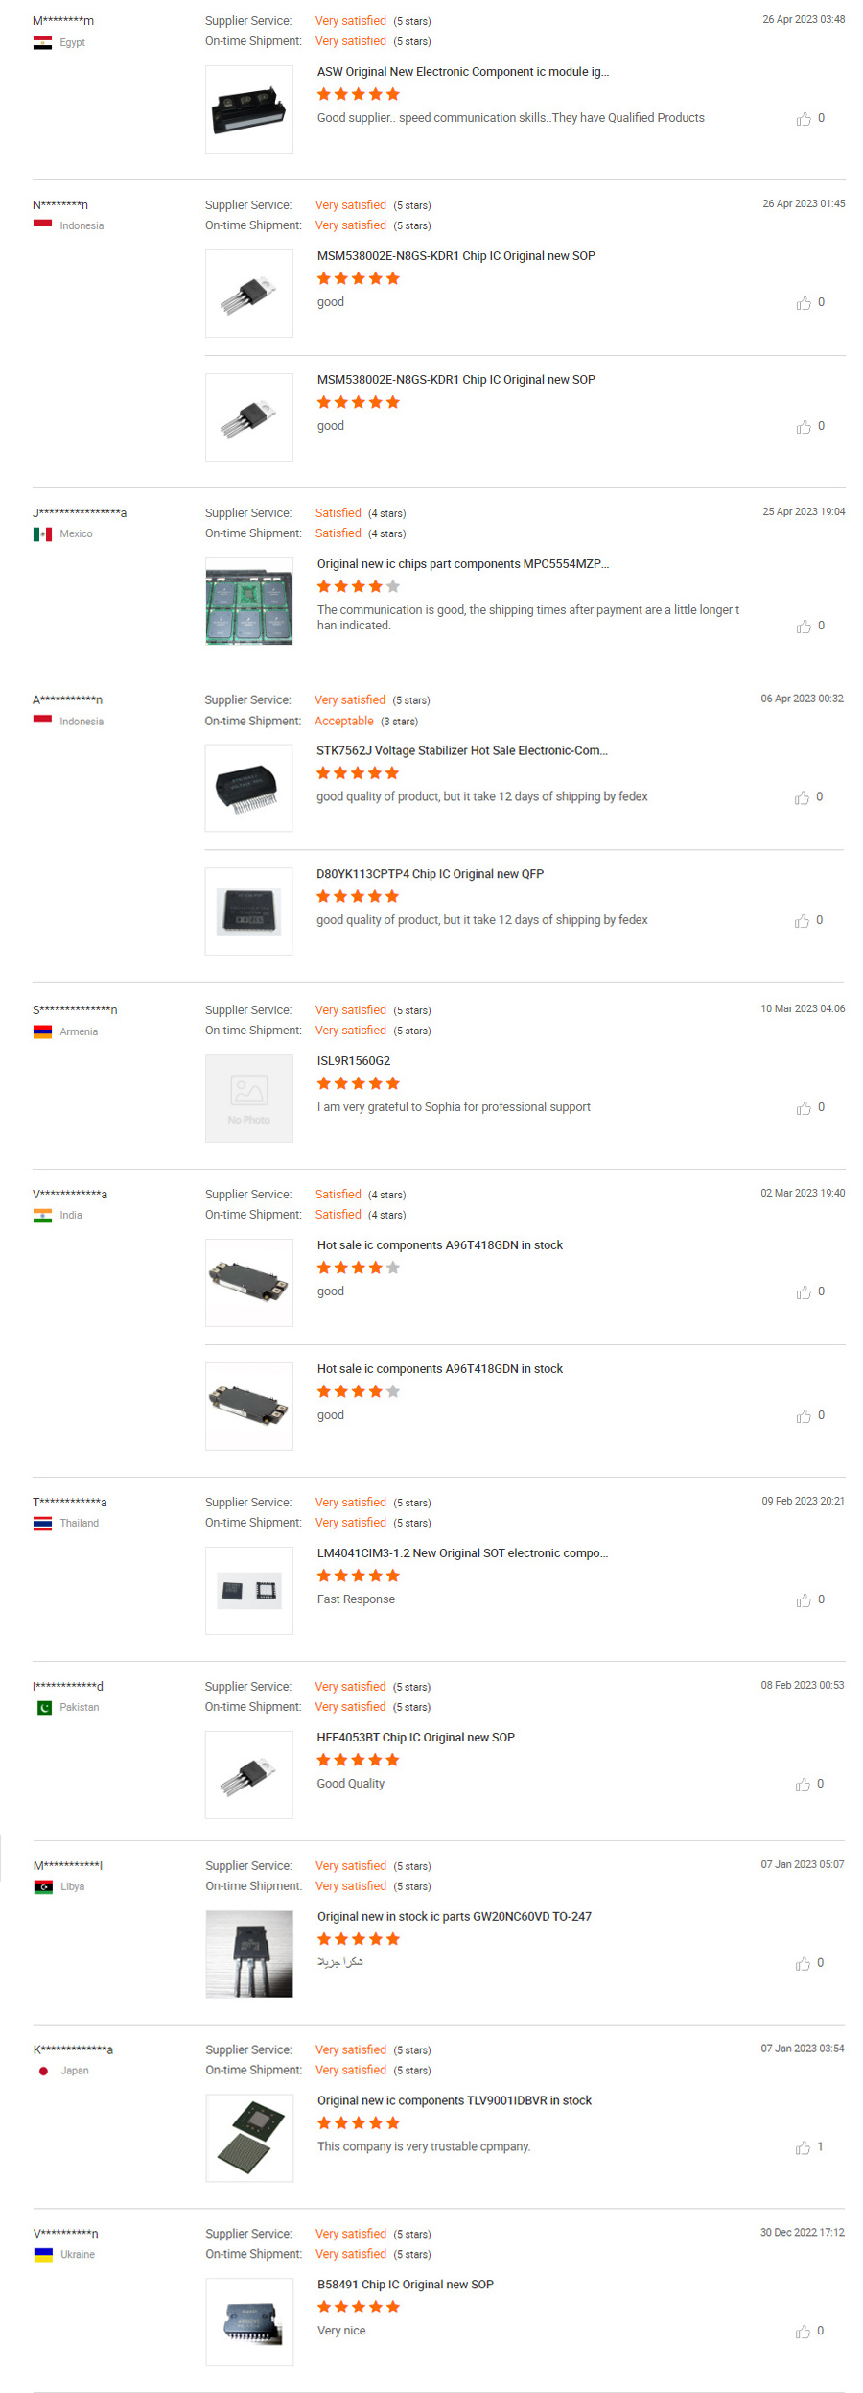Click thumbs-up on D80YK113CPTP4 review
863x2393 pixels.
(802, 922)
